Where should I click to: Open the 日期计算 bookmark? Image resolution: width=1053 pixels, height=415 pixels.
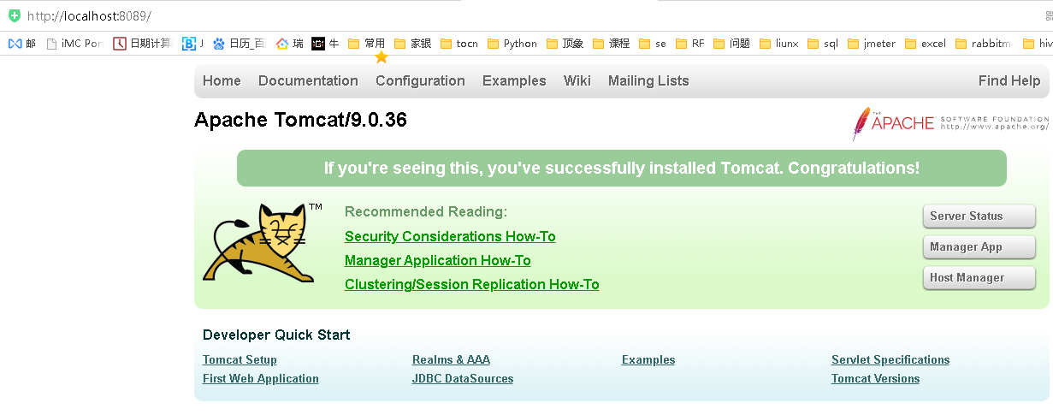(x=142, y=44)
